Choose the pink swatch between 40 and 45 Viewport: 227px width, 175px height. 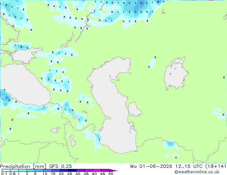[97, 170]
